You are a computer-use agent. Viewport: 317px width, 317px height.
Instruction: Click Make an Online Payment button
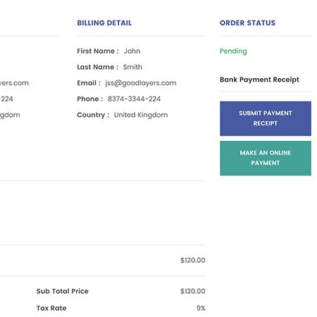point(266,158)
